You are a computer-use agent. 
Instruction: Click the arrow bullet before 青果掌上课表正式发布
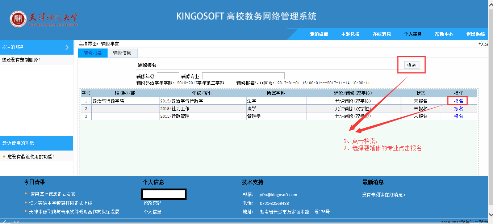pos(26,194)
